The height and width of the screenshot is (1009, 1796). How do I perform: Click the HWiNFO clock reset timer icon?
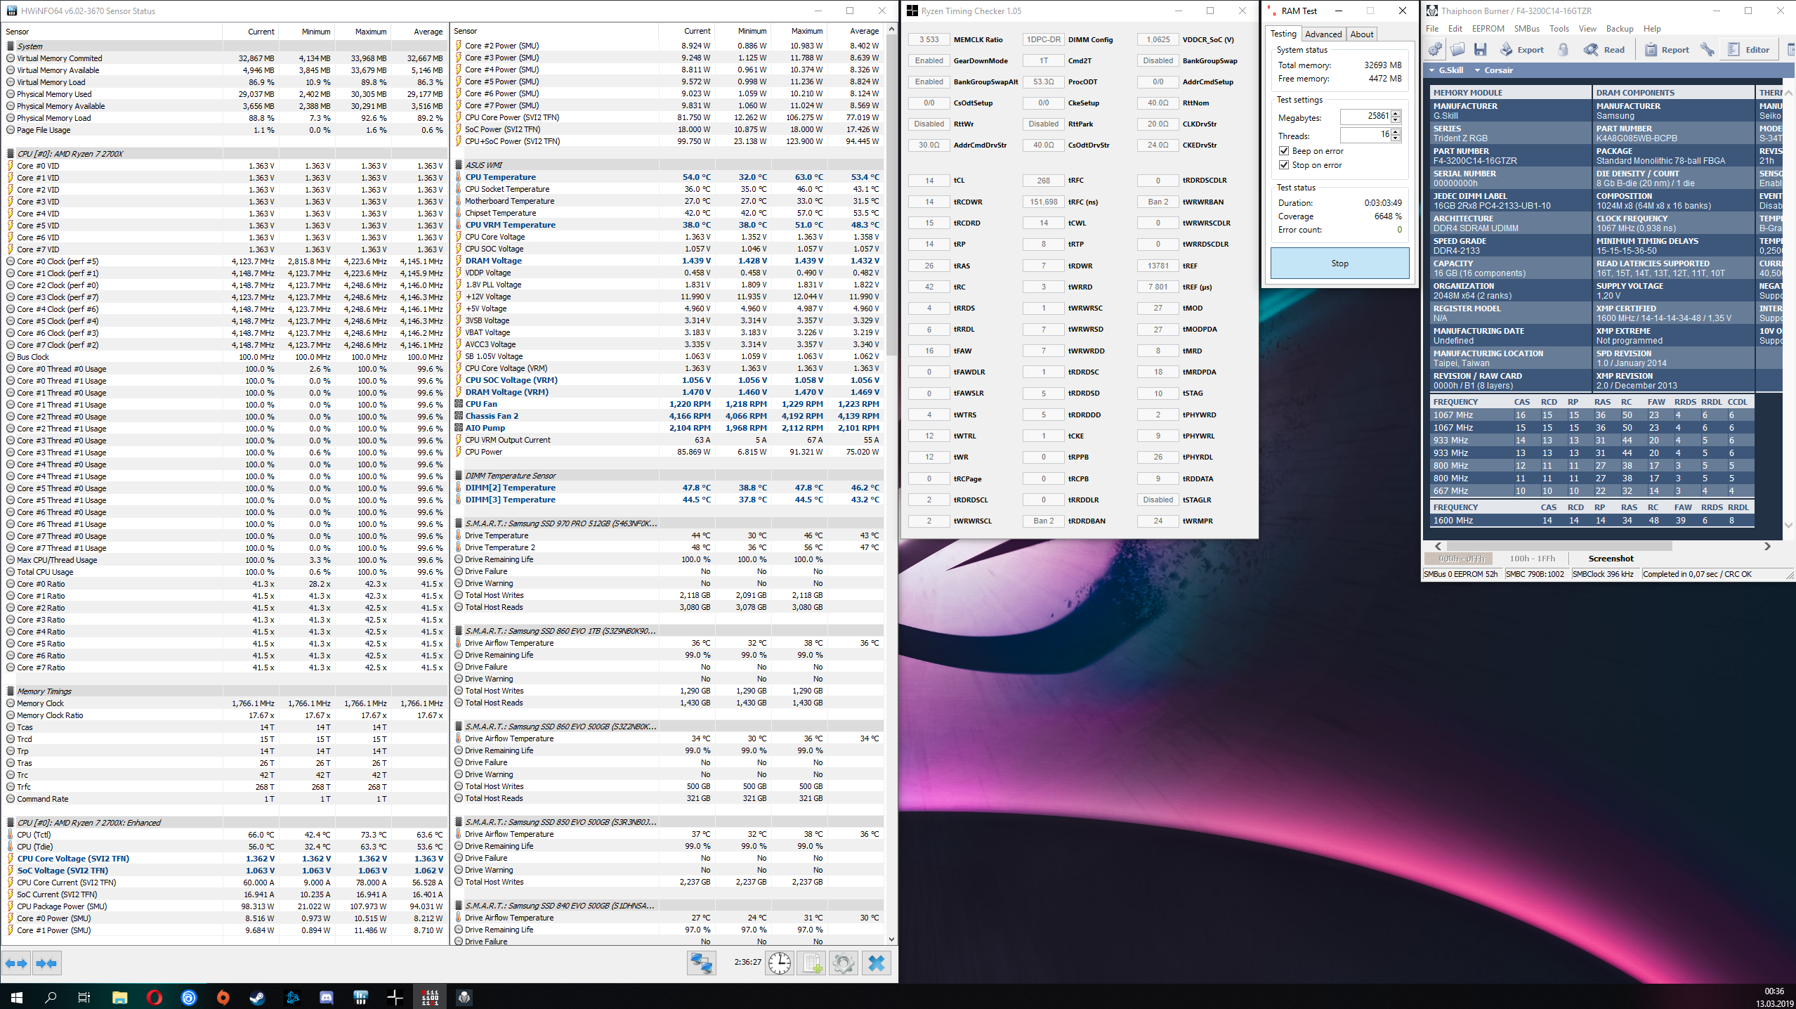click(780, 963)
